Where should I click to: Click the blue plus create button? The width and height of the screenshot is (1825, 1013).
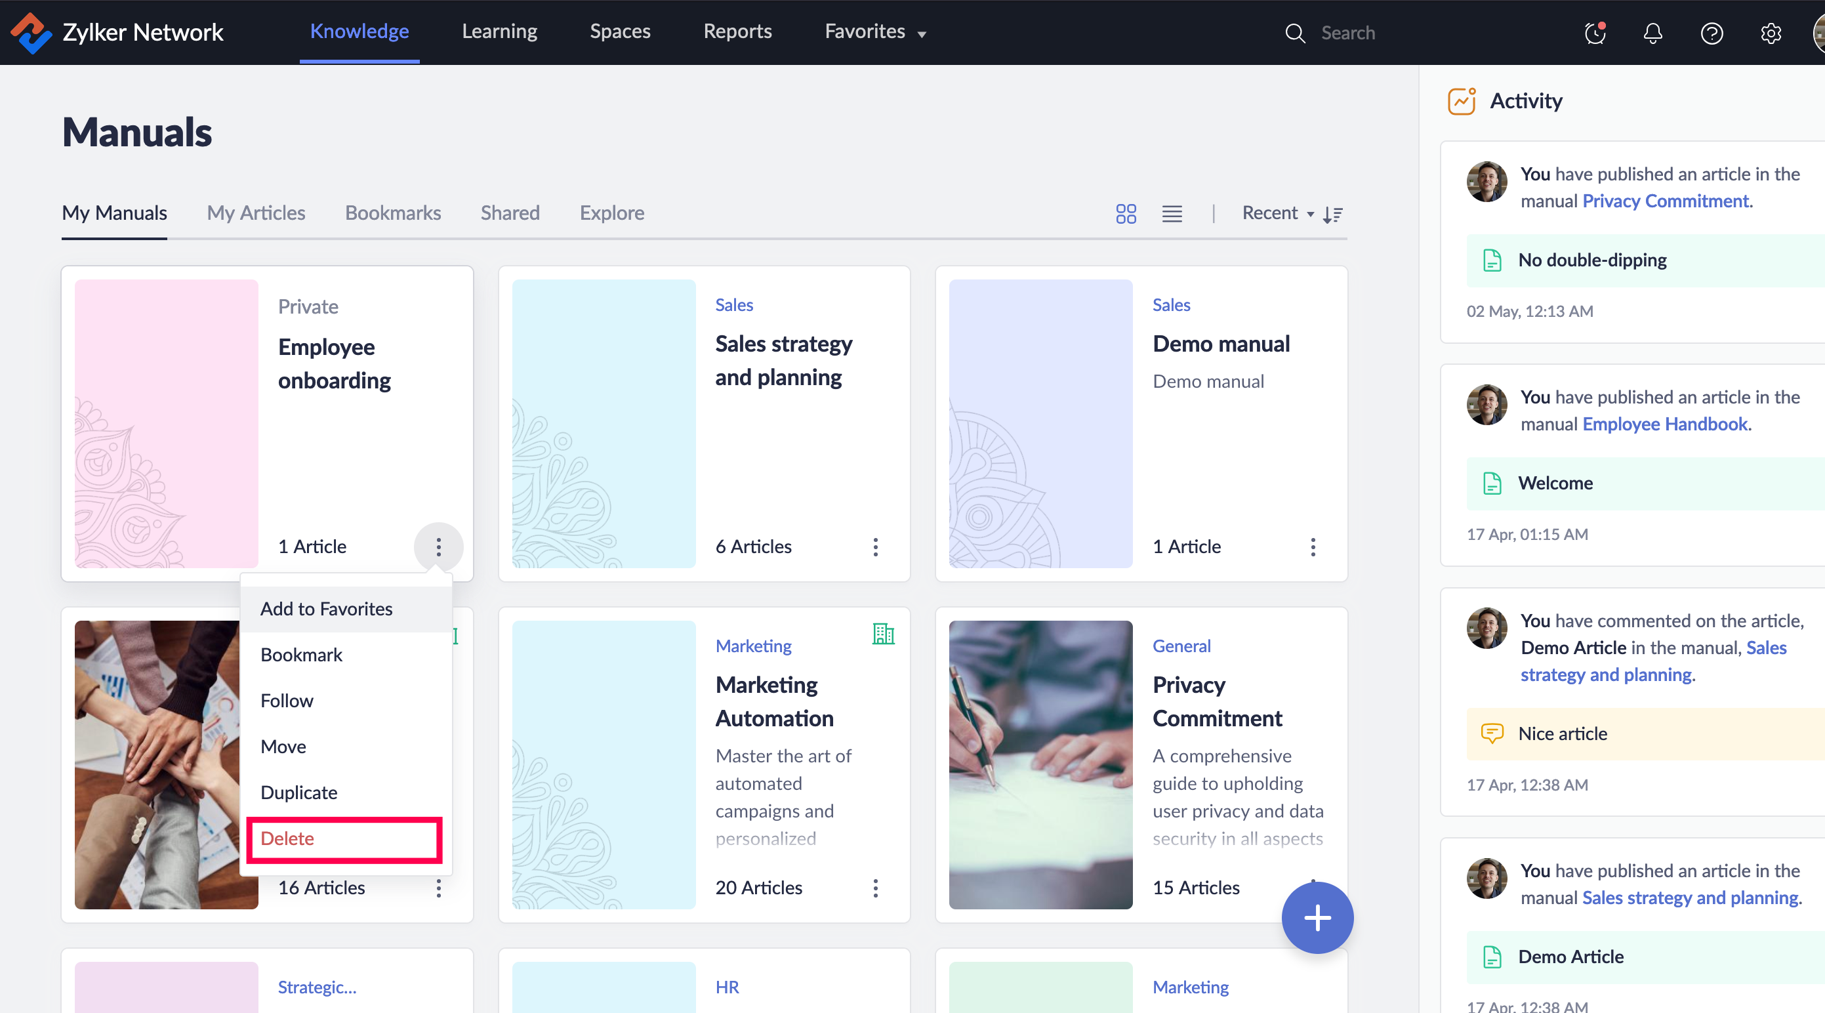click(x=1317, y=917)
